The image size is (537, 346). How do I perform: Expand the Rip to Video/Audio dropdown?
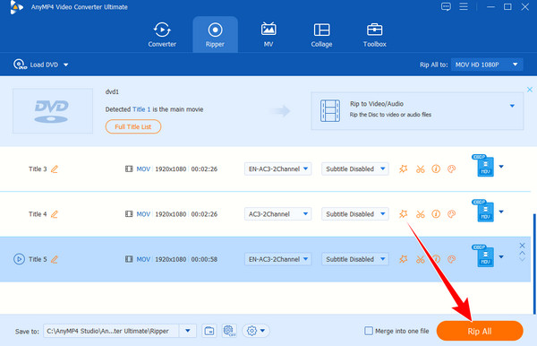[512, 106]
